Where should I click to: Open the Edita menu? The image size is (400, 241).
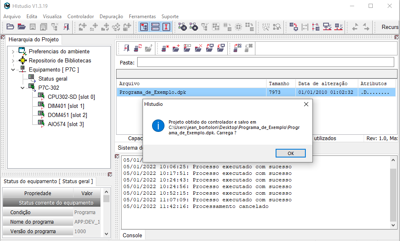click(32, 17)
